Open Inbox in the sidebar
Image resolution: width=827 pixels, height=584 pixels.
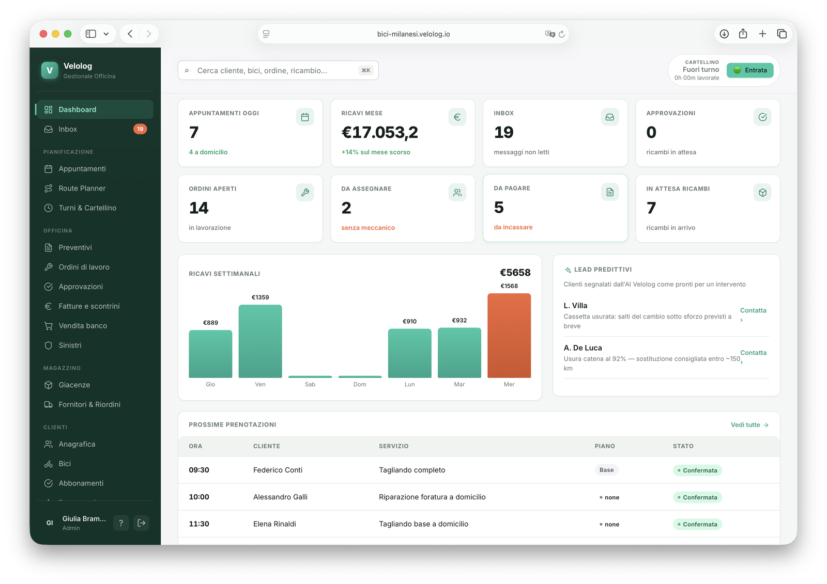click(95, 129)
